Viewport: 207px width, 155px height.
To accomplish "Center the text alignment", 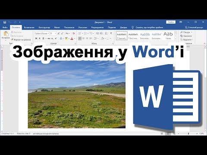I will tap(84, 38).
